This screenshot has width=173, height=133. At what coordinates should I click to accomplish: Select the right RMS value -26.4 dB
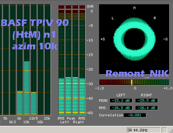pyautogui.click(x=146, y=108)
